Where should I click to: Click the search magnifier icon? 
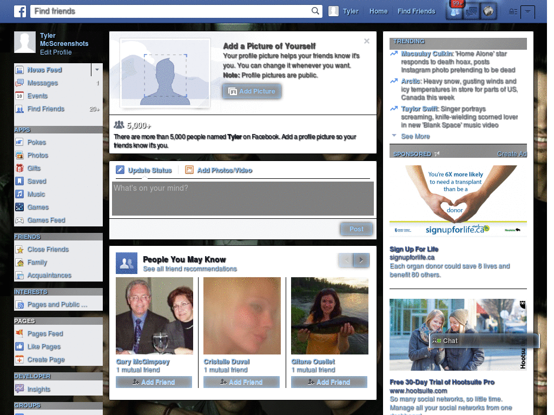(315, 11)
